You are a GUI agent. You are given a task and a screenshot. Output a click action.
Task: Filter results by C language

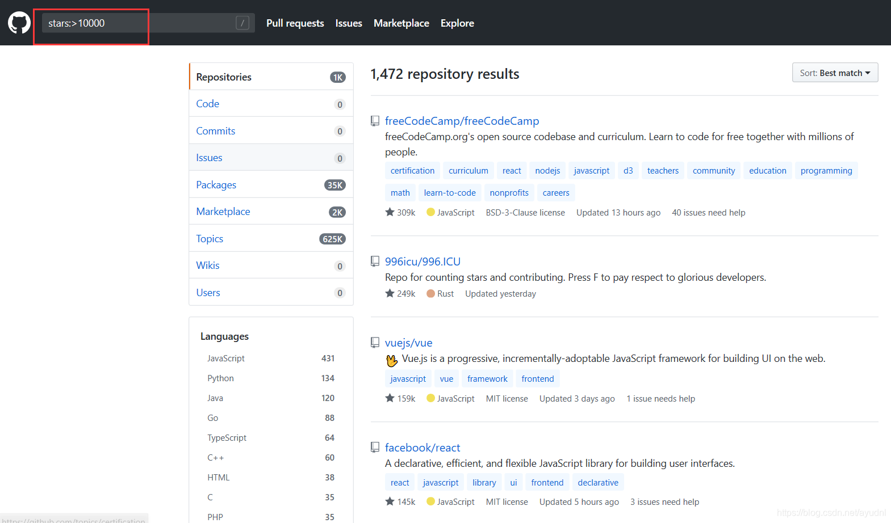[271, 497]
